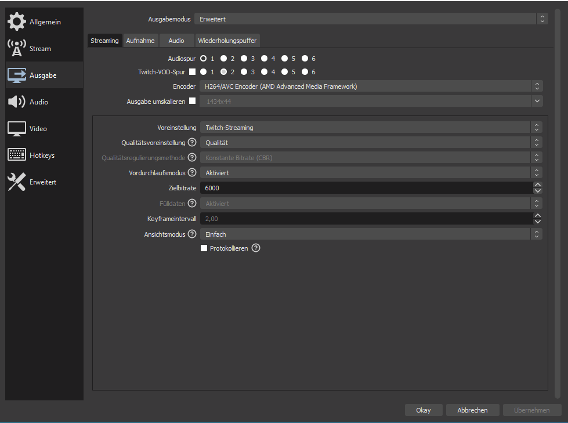The height and width of the screenshot is (423, 568).
Task: Open Video settings monitor icon
Action: pos(16,129)
